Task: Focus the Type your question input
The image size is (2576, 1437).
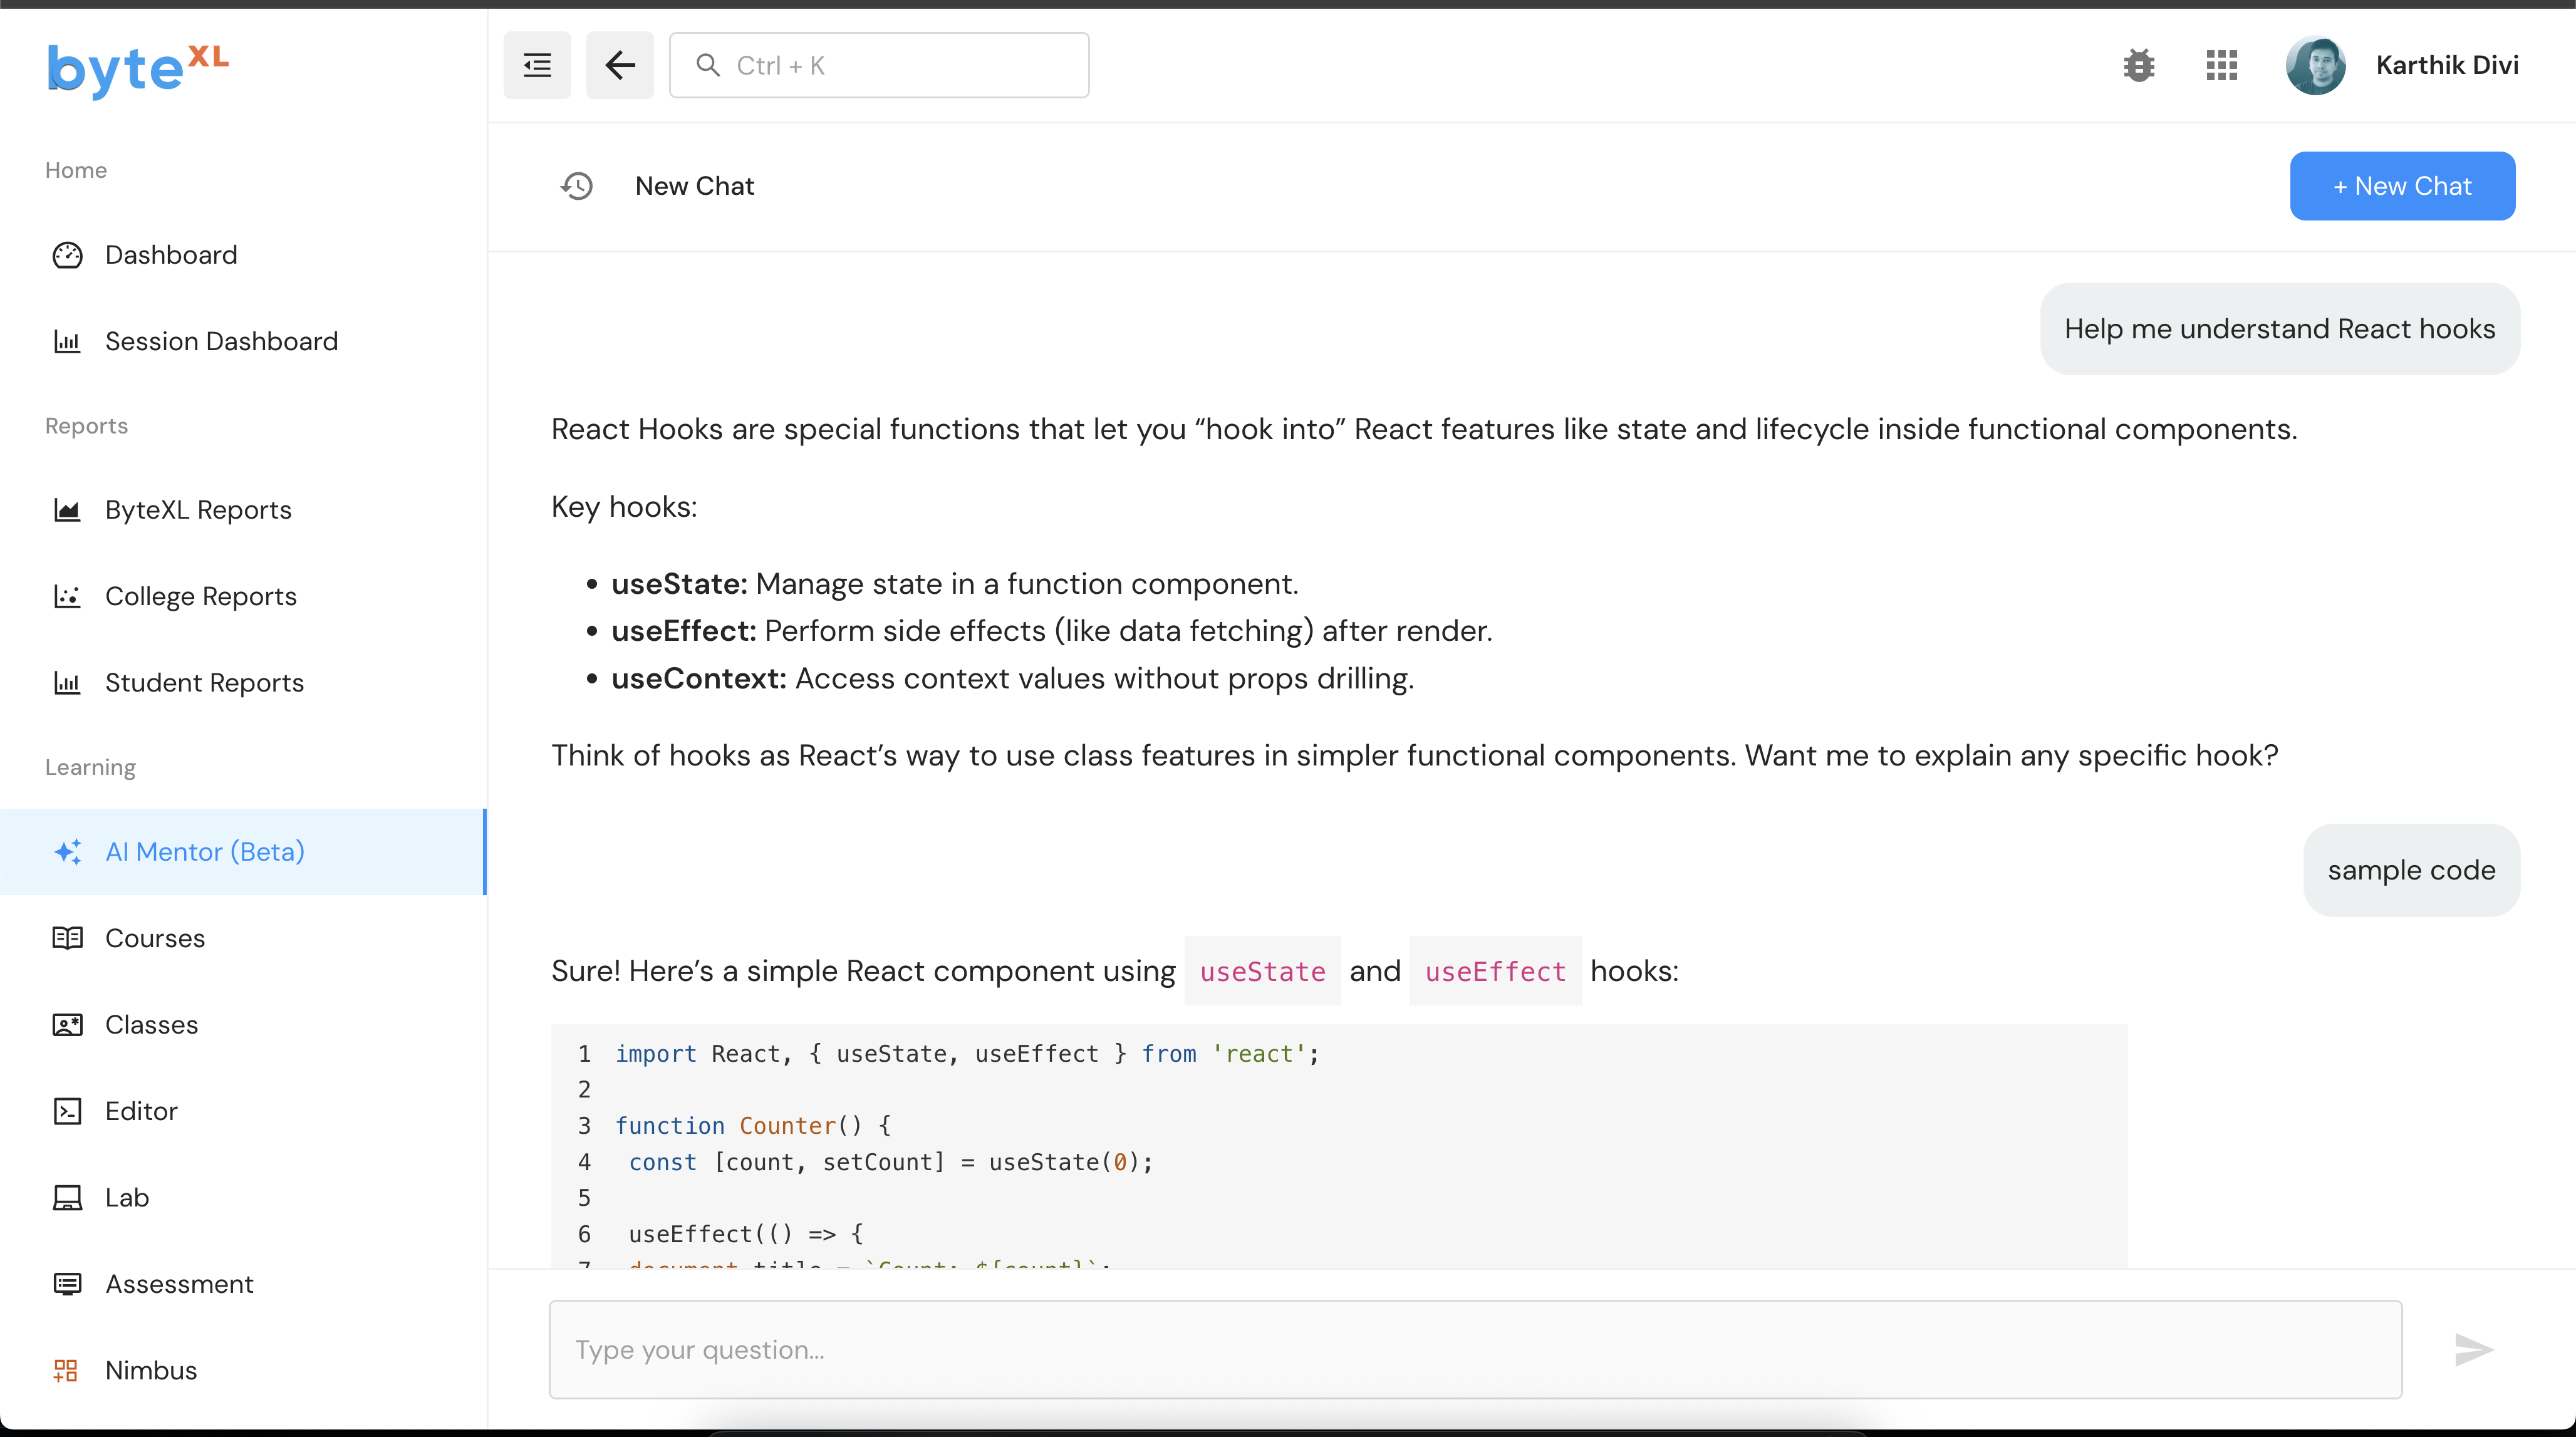Action: [1474, 1349]
